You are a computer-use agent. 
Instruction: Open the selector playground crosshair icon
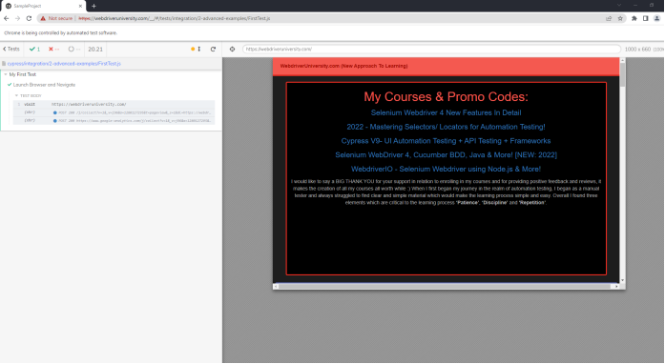pyautogui.click(x=233, y=50)
